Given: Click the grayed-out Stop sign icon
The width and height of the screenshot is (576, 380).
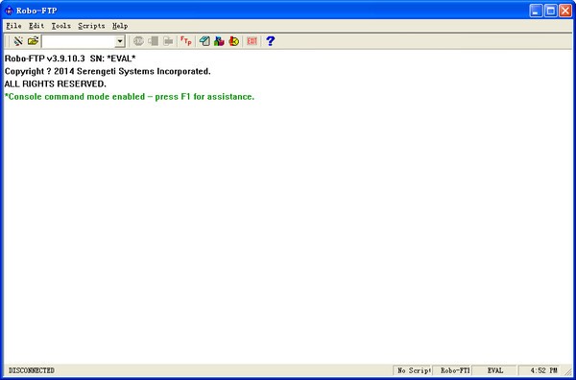Looking at the screenshot, I should tap(138, 41).
